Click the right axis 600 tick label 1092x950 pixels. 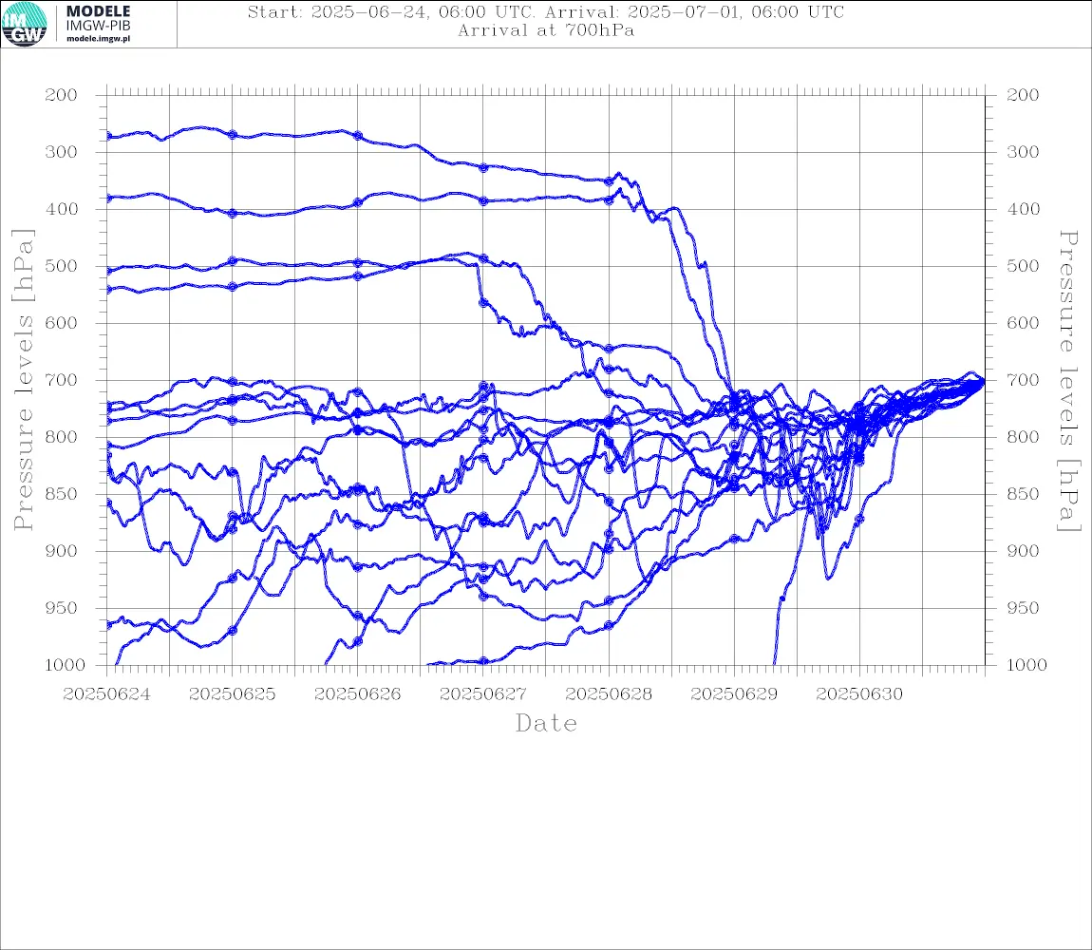click(x=1023, y=323)
